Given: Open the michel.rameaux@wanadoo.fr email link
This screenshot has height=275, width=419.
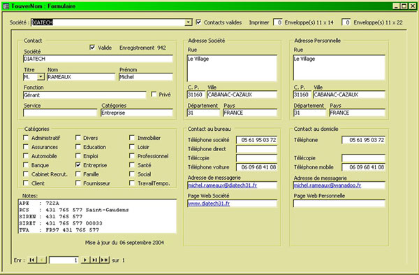Looking at the screenshot, I should pyautogui.click(x=328, y=185).
